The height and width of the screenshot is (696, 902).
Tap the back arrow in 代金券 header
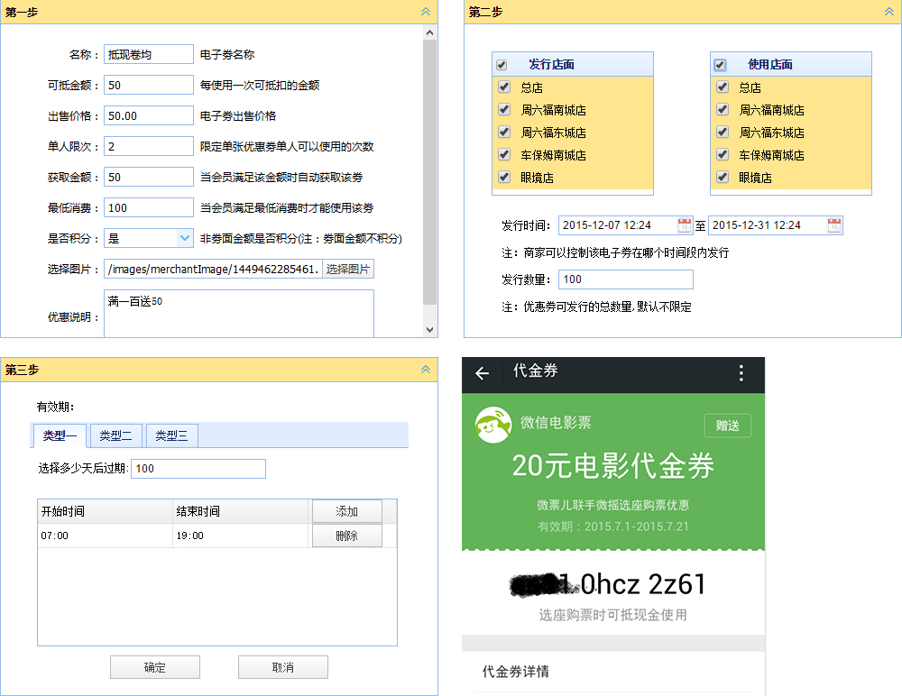[x=483, y=373]
